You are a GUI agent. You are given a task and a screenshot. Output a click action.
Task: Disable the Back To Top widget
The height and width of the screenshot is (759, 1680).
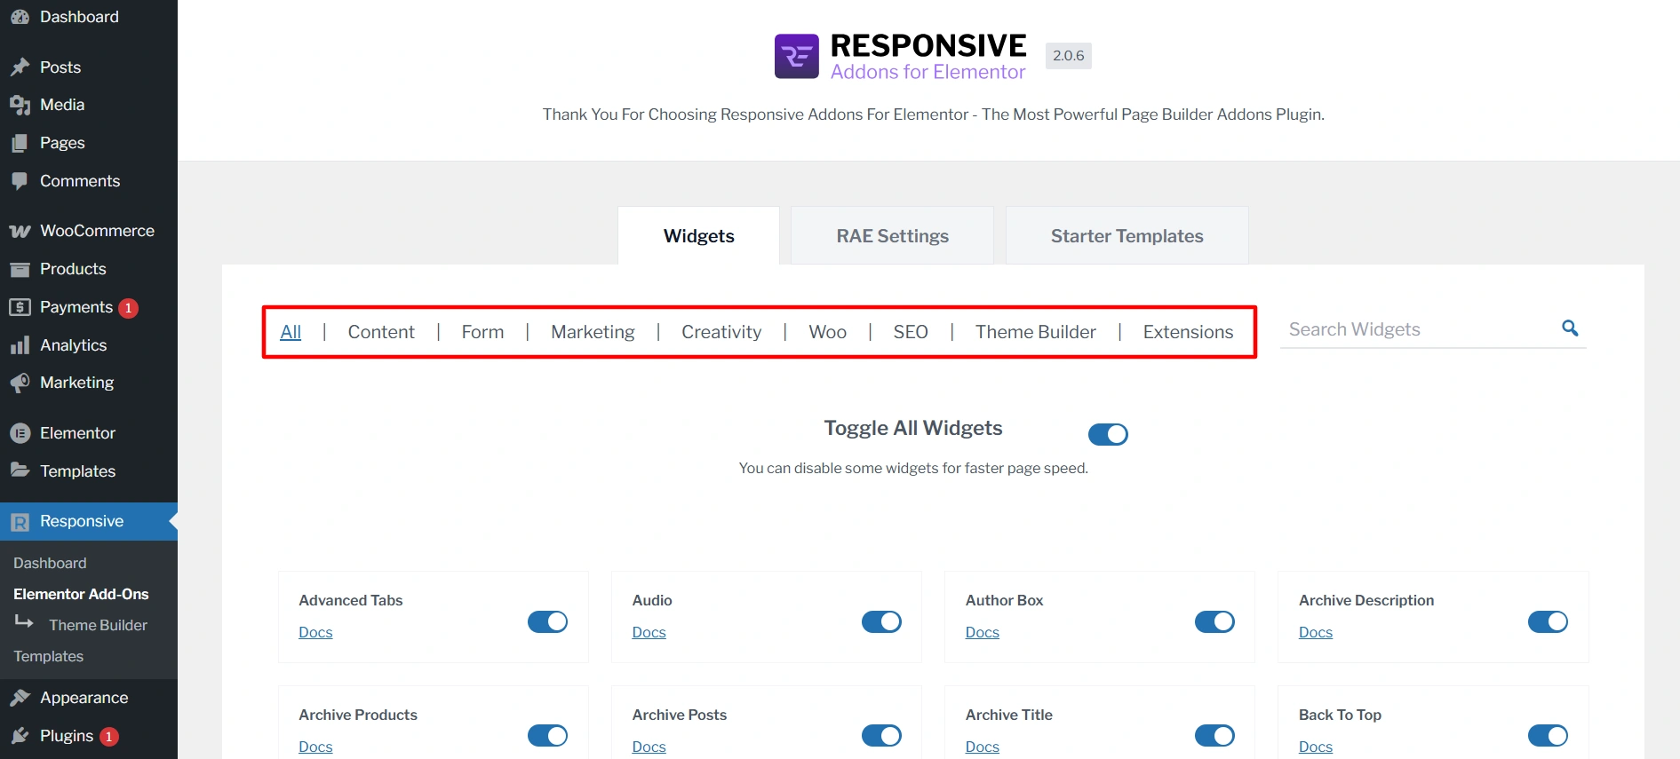click(1548, 735)
